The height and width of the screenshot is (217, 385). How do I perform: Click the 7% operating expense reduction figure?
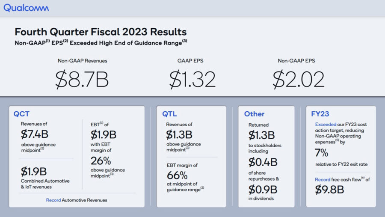point(322,153)
